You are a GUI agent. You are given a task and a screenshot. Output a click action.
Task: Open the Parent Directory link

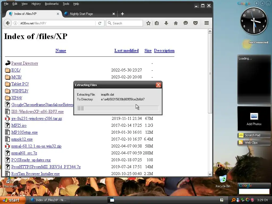click(25, 63)
